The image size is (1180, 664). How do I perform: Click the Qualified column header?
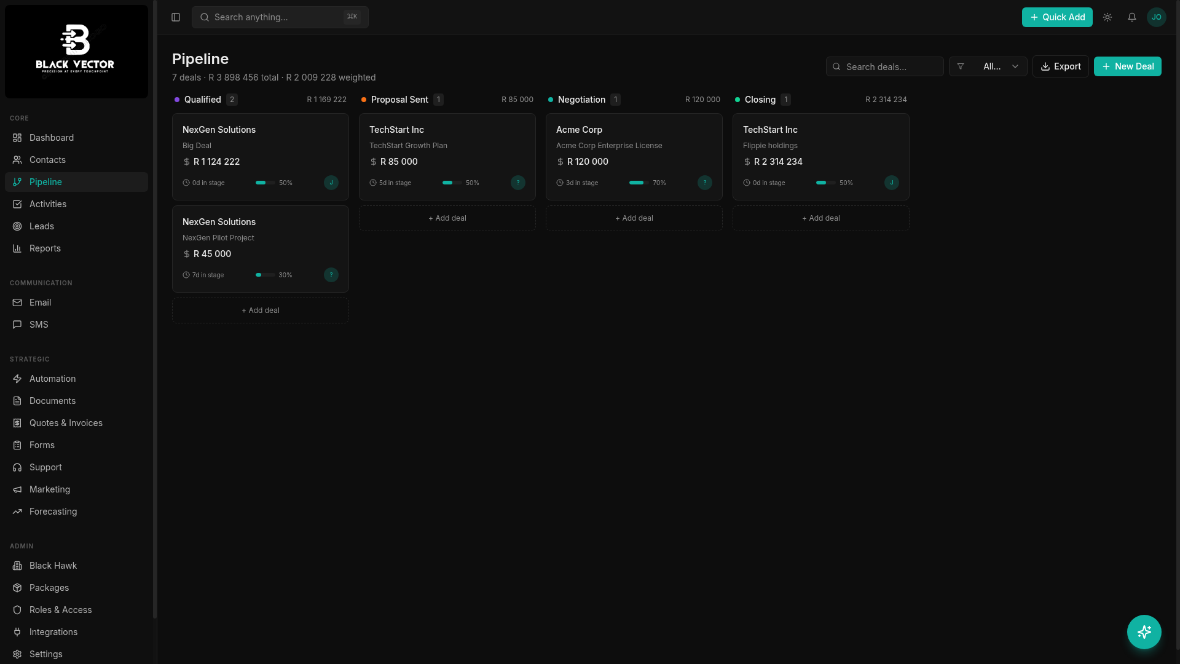(x=261, y=100)
